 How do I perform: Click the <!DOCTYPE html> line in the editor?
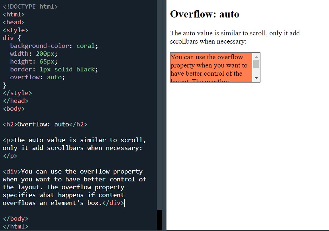(30, 6)
